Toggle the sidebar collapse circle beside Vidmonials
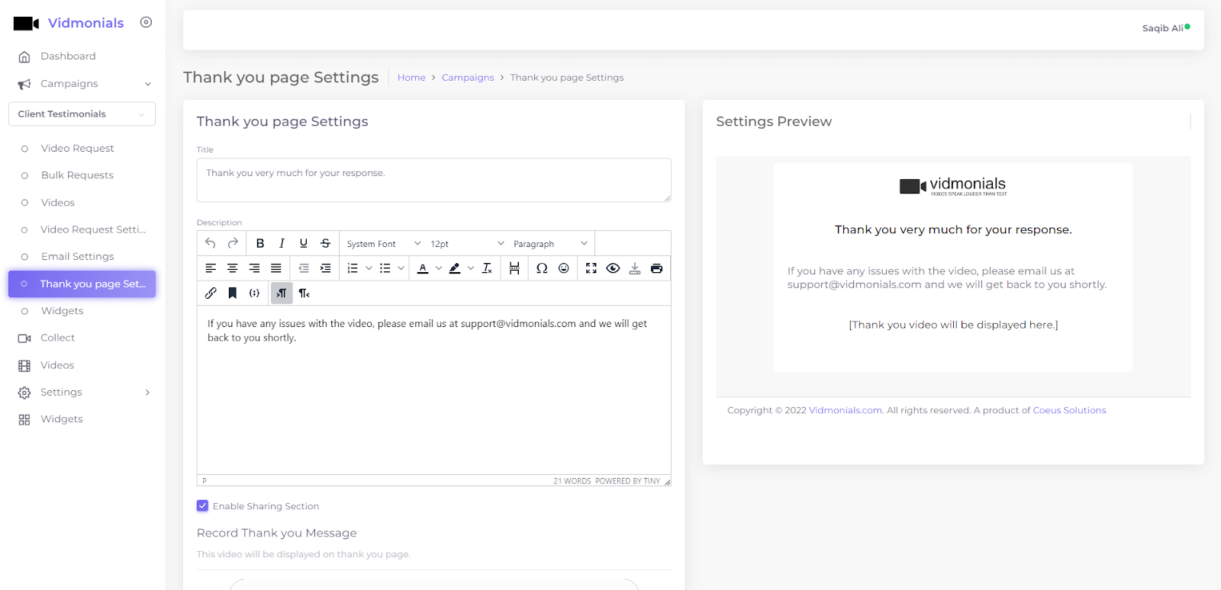The width and height of the screenshot is (1221, 590). [146, 22]
